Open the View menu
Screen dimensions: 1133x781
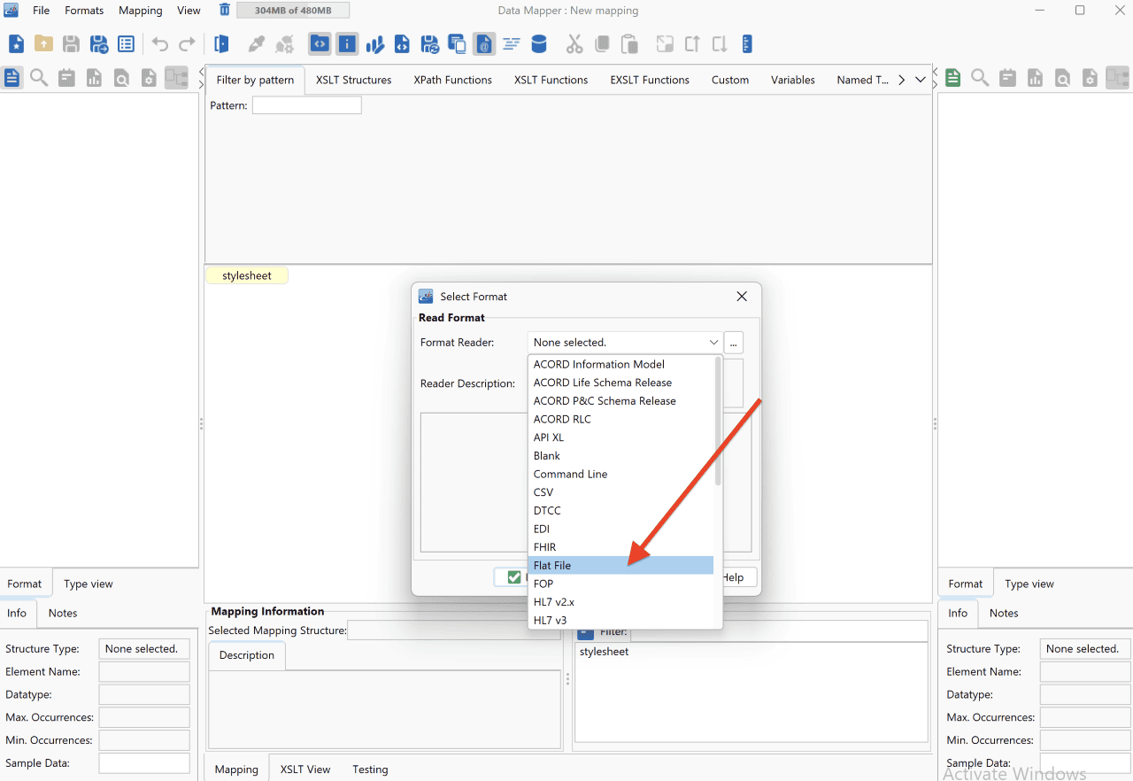[189, 11]
